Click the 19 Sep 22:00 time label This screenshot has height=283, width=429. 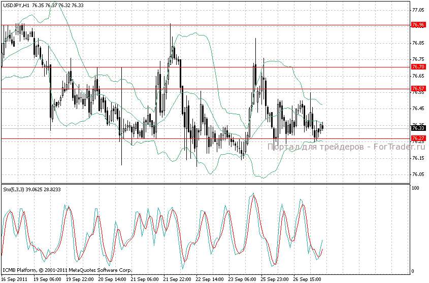80,279
